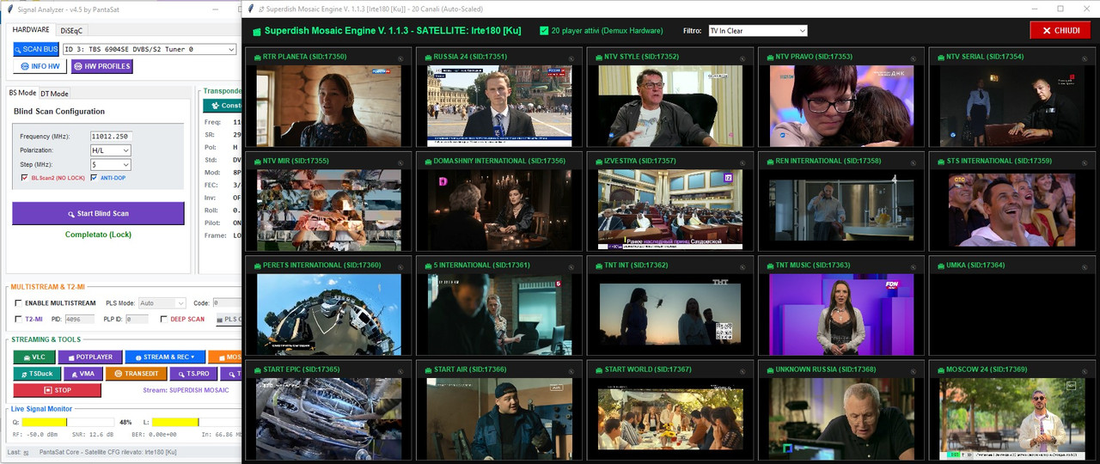The image size is (1100, 464).
Task: Click the round icon in NTV SERIAL tile header
Action: (1085, 58)
